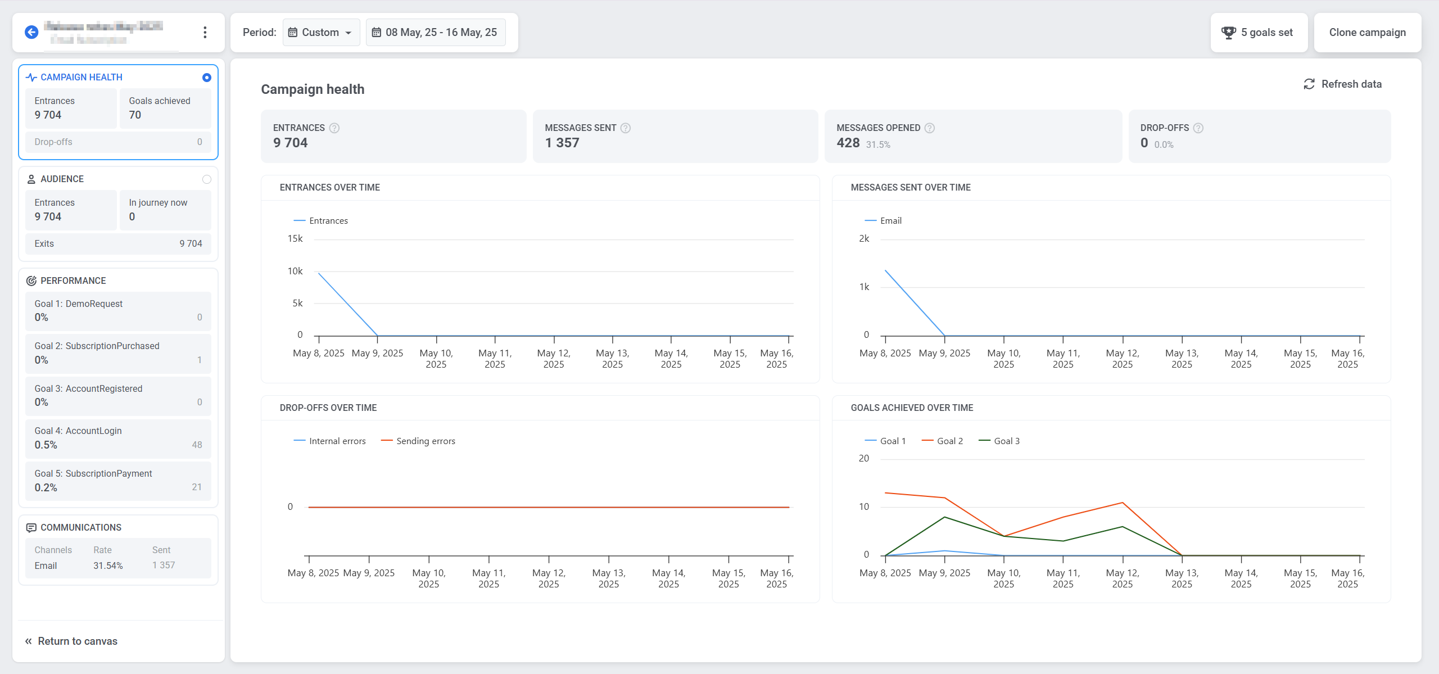
Task: Expand the Goal 4: AccountLogin performance row
Action: click(118, 438)
